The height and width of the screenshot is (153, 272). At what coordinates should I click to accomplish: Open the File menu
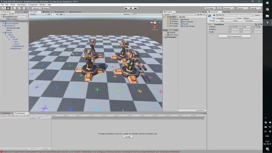(2, 5)
